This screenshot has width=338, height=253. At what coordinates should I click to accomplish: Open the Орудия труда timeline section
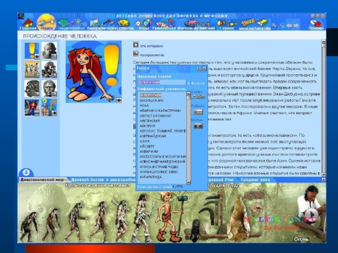[224, 186]
